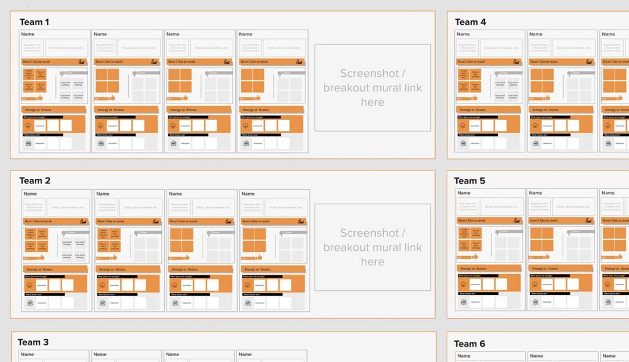Click the low-battery drain icon under What drains me
This screenshot has width=629, height=362.
point(28,143)
